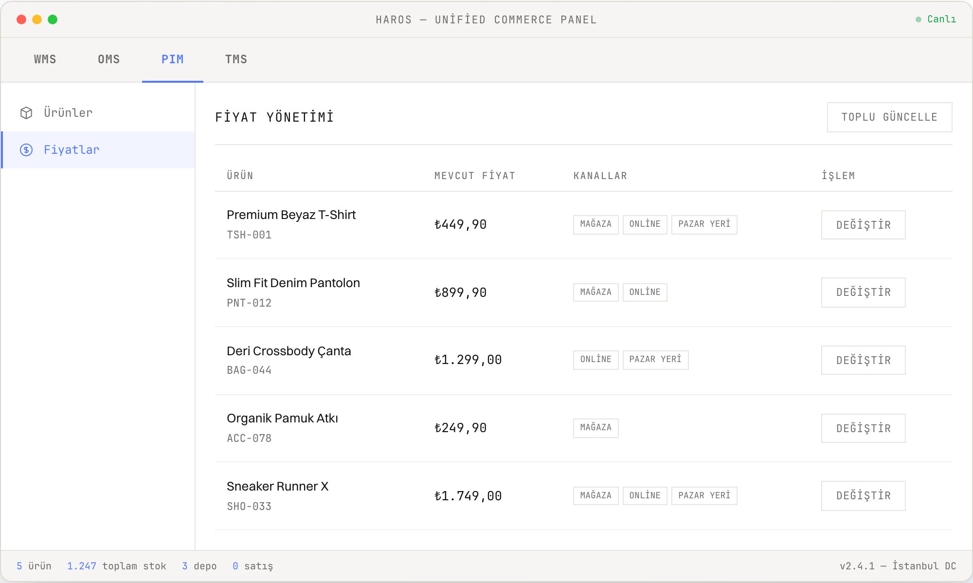Click Değiştir for Organik Pamuk Atkı
This screenshot has height=583, width=973.
tap(864, 428)
